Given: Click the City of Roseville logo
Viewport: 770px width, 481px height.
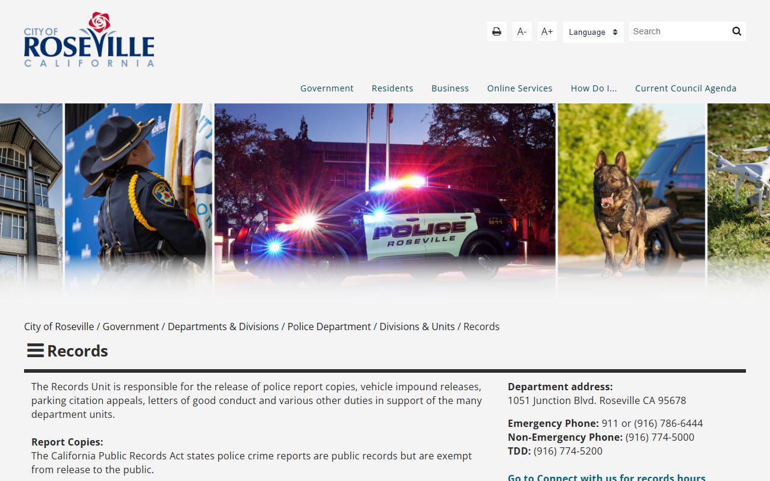Looking at the screenshot, I should (x=89, y=39).
